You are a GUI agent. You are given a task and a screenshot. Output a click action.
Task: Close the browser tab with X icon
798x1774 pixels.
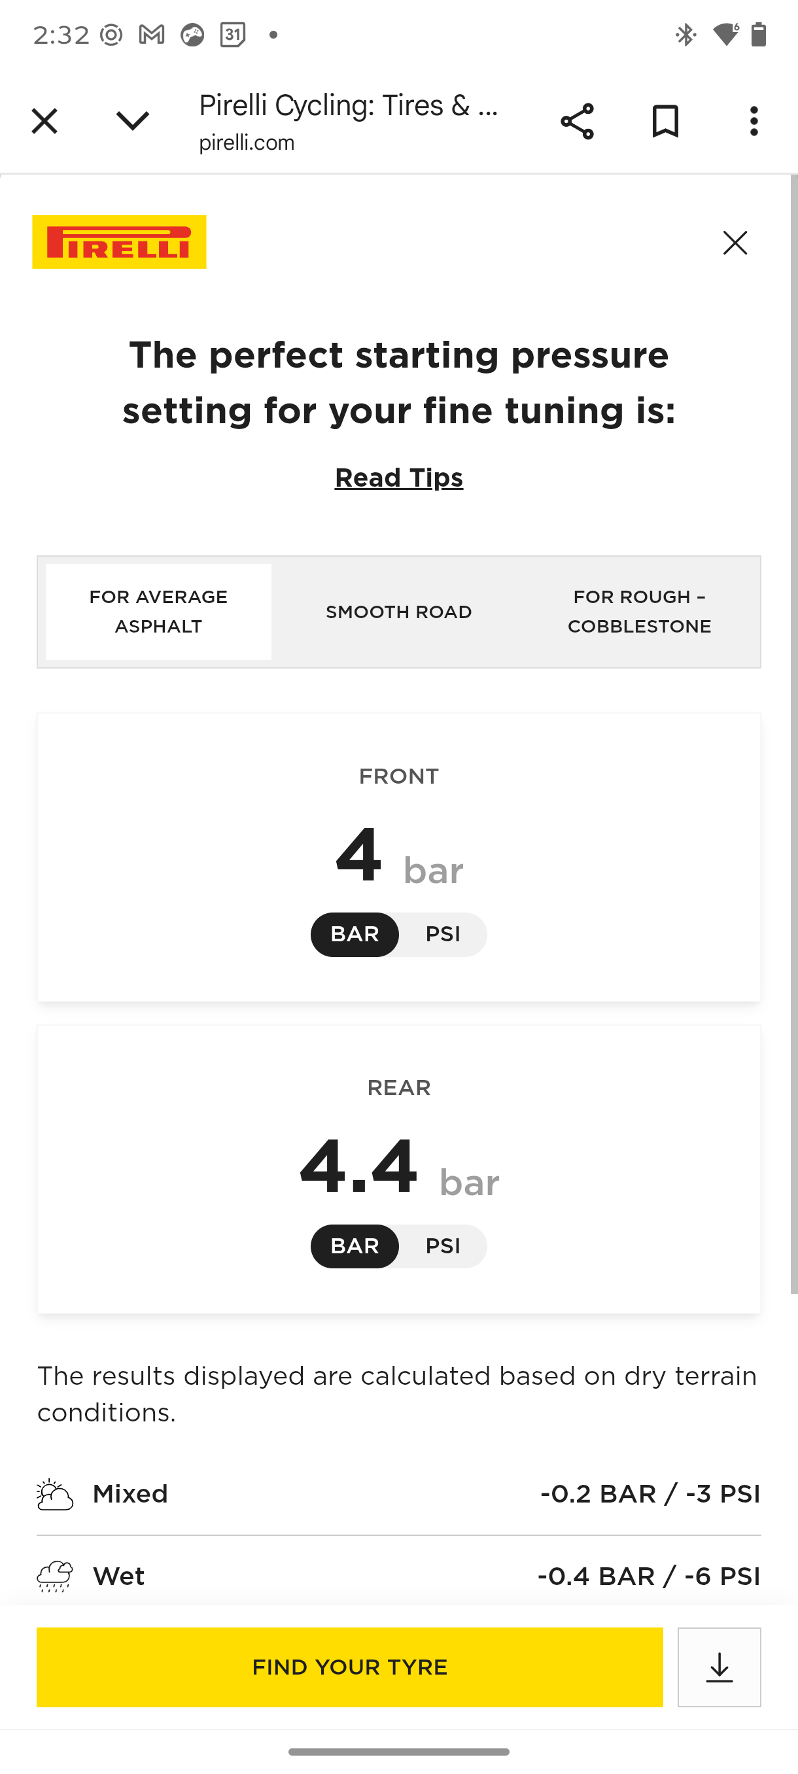tap(44, 122)
